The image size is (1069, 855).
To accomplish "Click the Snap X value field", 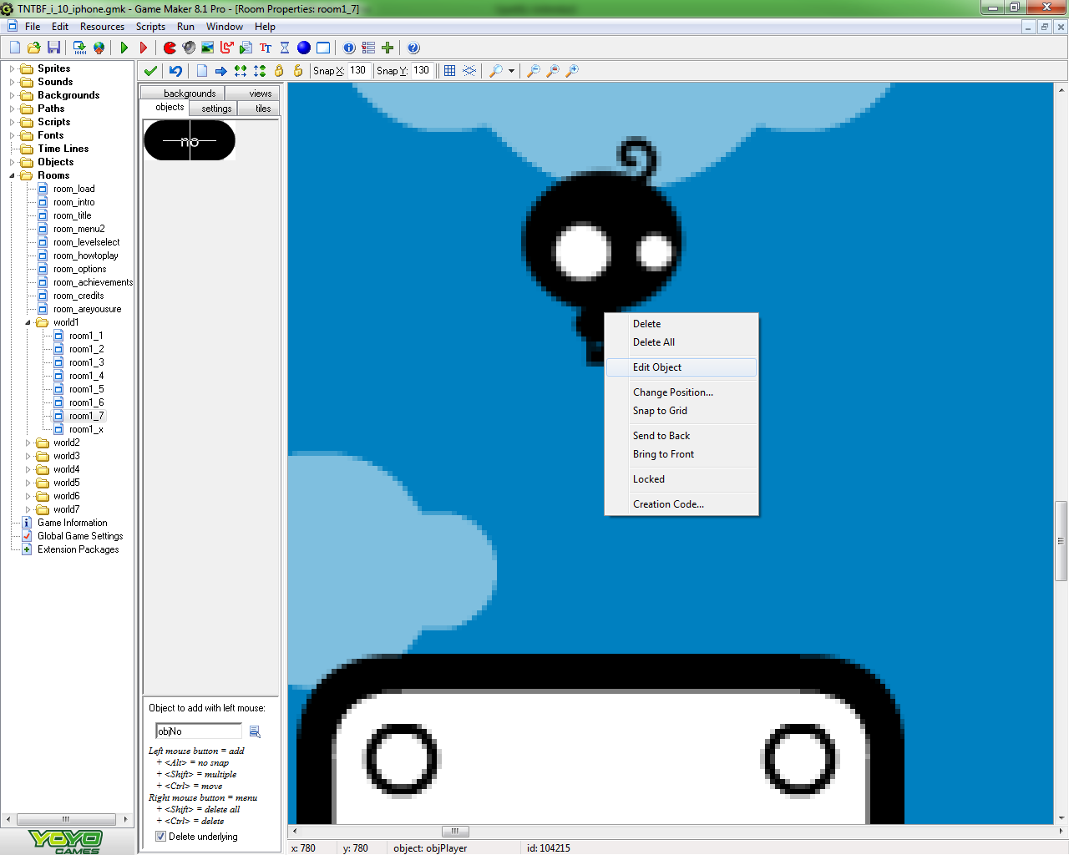I will [358, 71].
